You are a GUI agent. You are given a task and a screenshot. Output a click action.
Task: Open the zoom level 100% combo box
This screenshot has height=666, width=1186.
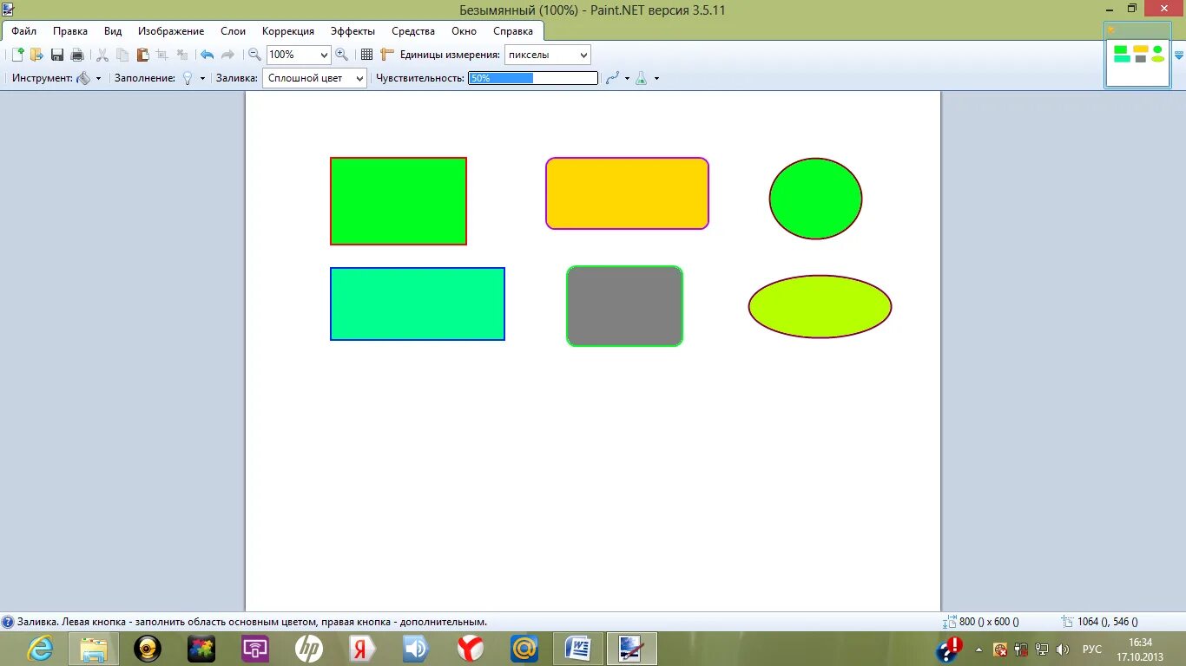click(x=299, y=55)
